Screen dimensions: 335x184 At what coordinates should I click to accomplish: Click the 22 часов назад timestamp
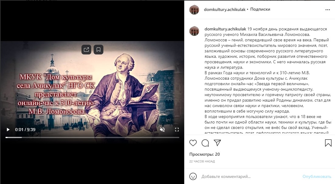pyautogui.click(x=202, y=161)
